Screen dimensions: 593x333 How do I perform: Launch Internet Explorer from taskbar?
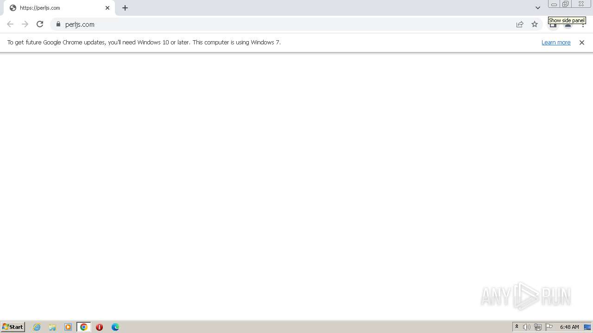[37, 327]
